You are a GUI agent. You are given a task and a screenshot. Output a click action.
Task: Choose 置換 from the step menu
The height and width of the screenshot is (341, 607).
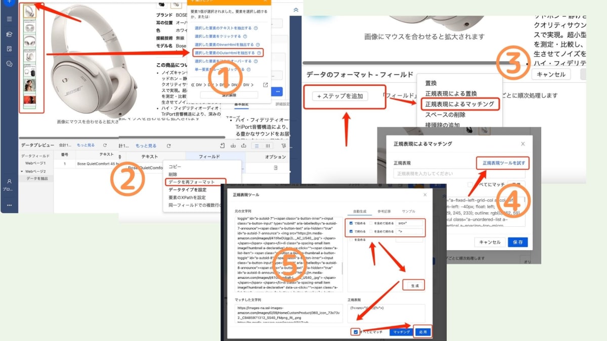click(431, 83)
